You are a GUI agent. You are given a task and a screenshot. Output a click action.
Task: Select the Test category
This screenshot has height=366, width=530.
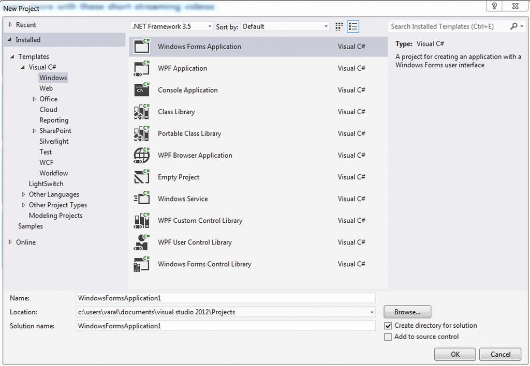point(46,152)
